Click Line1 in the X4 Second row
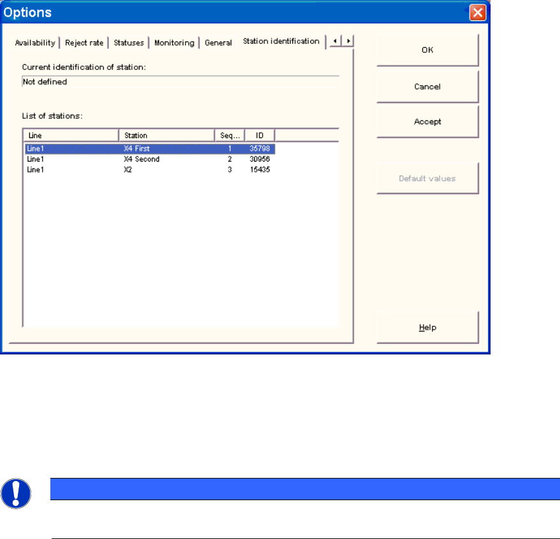This screenshot has height=539, width=560. pos(35,159)
